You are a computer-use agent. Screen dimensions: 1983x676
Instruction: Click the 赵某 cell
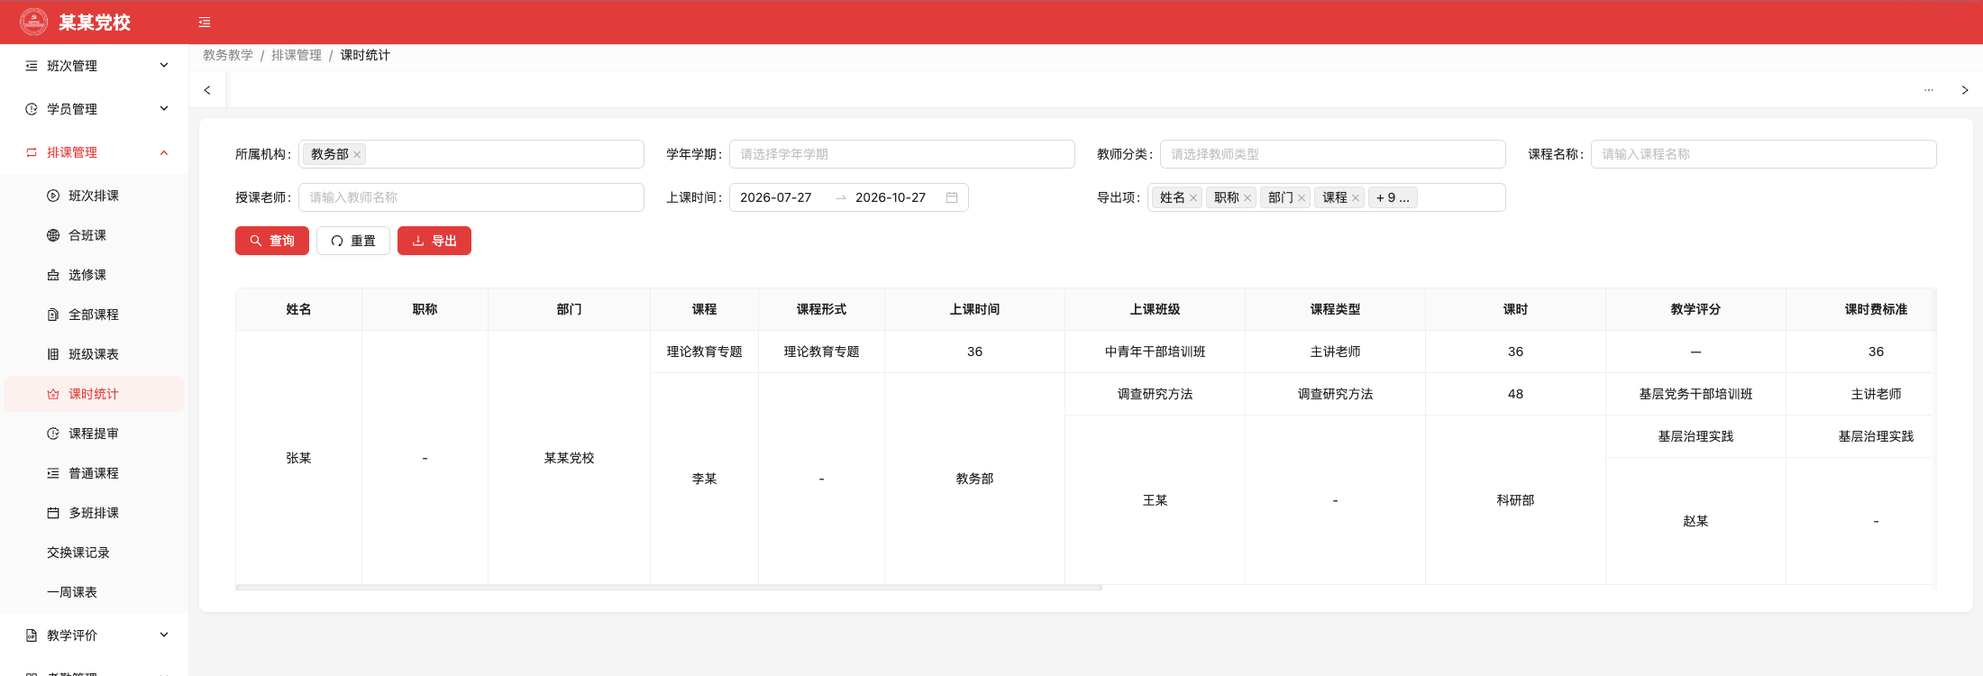[1695, 521]
